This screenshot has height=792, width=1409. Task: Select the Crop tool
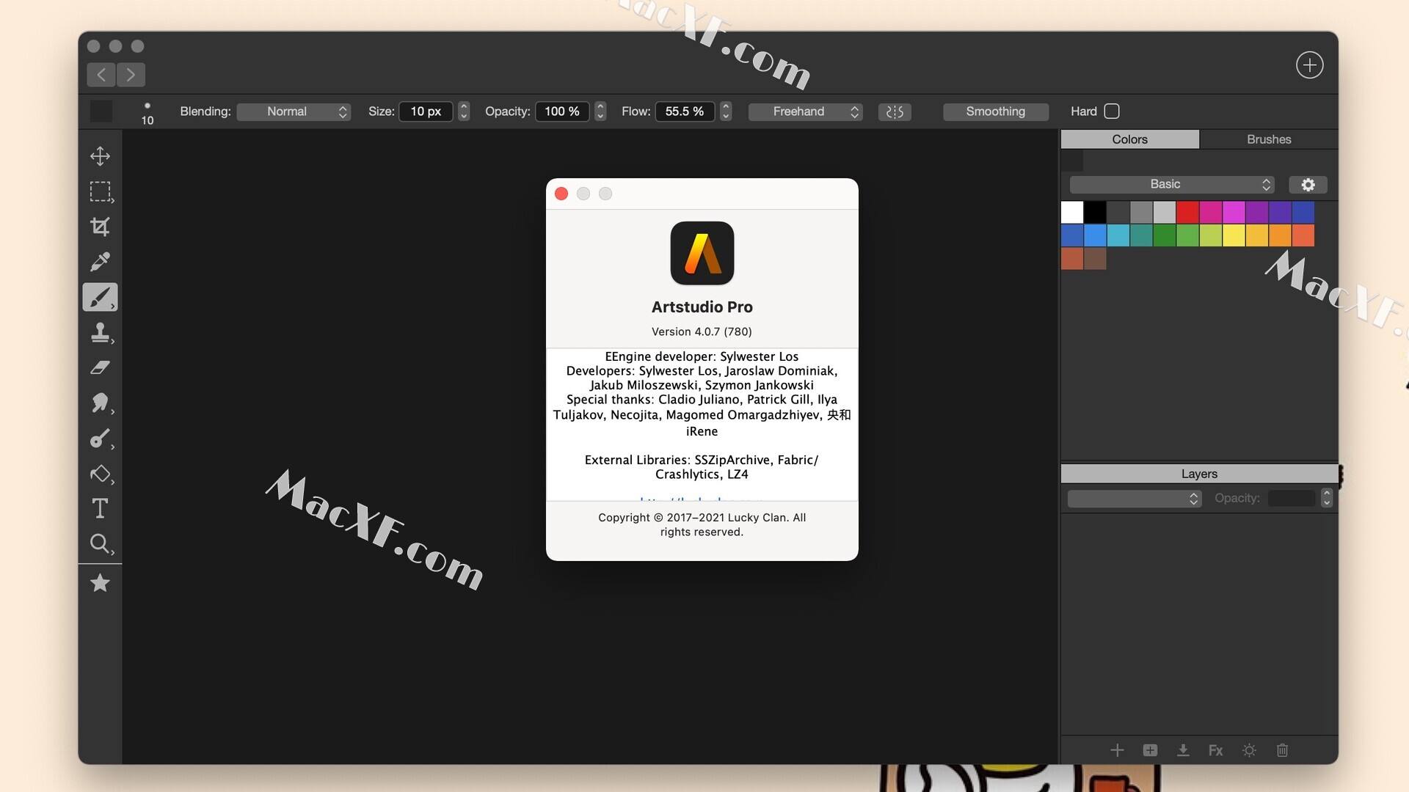[100, 227]
